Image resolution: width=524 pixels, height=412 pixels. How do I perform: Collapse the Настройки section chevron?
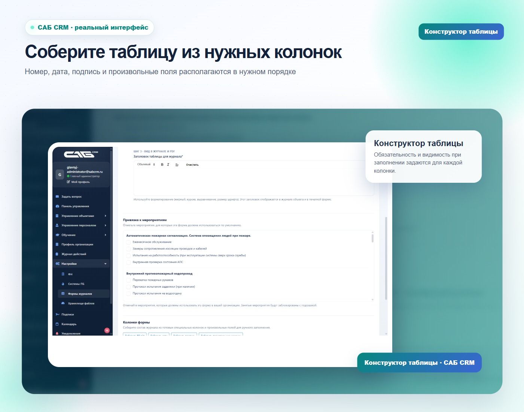pyautogui.click(x=106, y=264)
